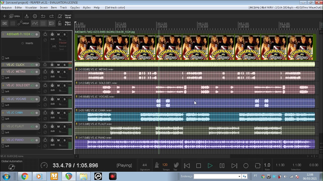Open project settings gear icon
This screenshot has width=323, height=181.
pos(35,16)
